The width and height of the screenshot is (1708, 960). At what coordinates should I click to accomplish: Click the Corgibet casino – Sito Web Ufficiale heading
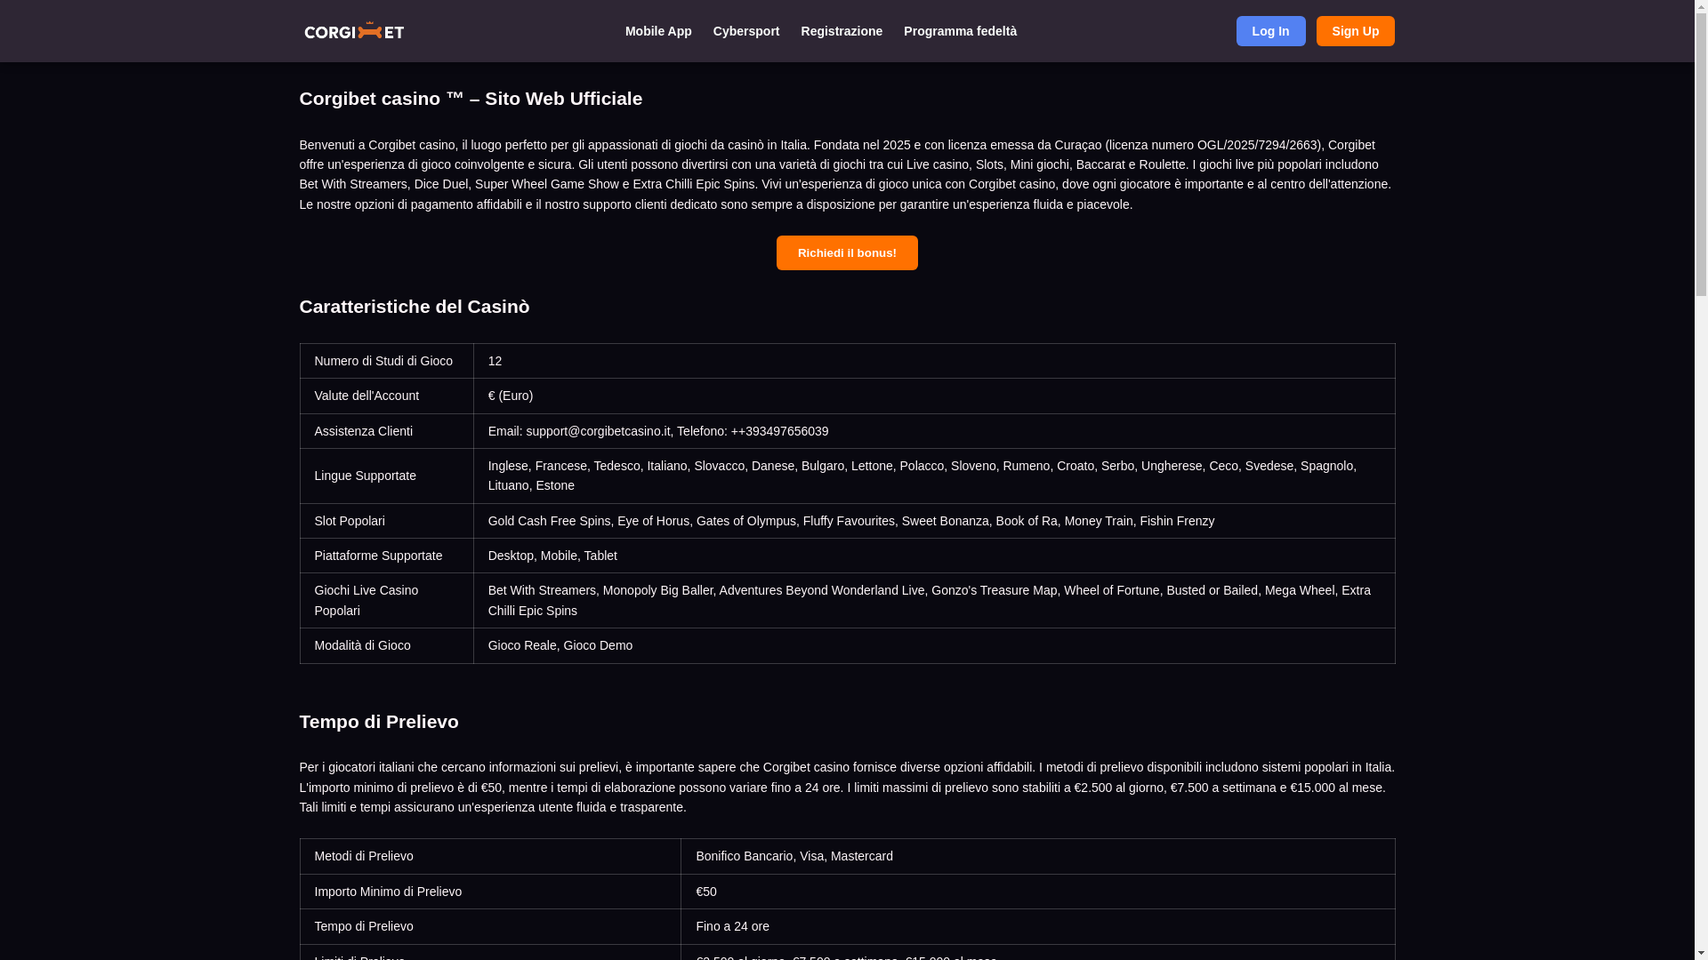(471, 99)
